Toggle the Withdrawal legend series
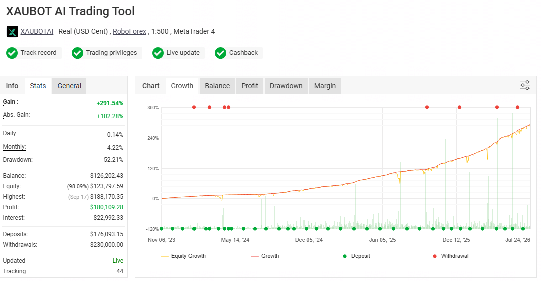Image resolution: width=541 pixels, height=281 pixels. [x=451, y=256]
